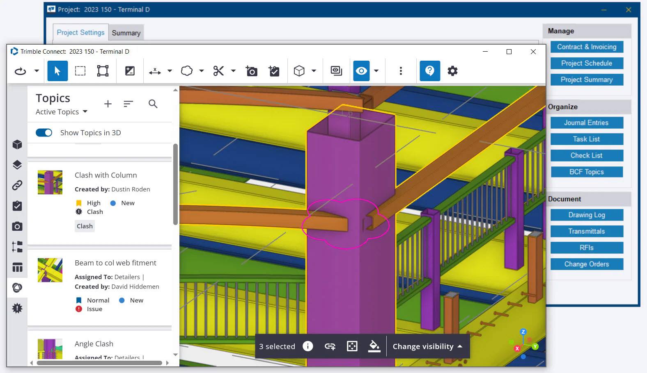
Task: Open BCF Topics in the Project window
Action: click(587, 172)
